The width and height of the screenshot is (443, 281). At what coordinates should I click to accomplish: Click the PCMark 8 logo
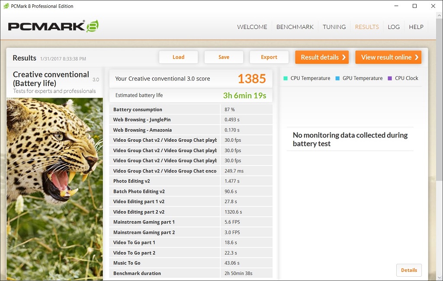(x=53, y=26)
